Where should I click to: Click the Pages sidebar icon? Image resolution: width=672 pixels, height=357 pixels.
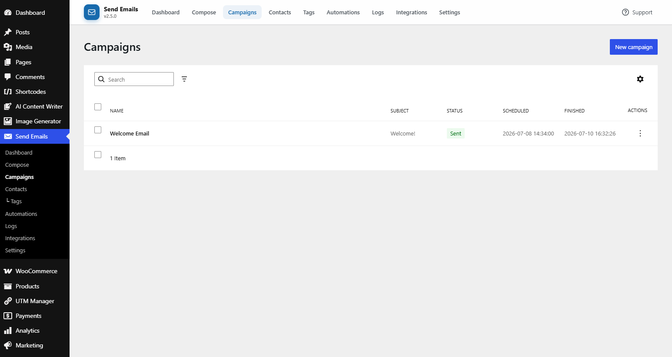(8, 62)
